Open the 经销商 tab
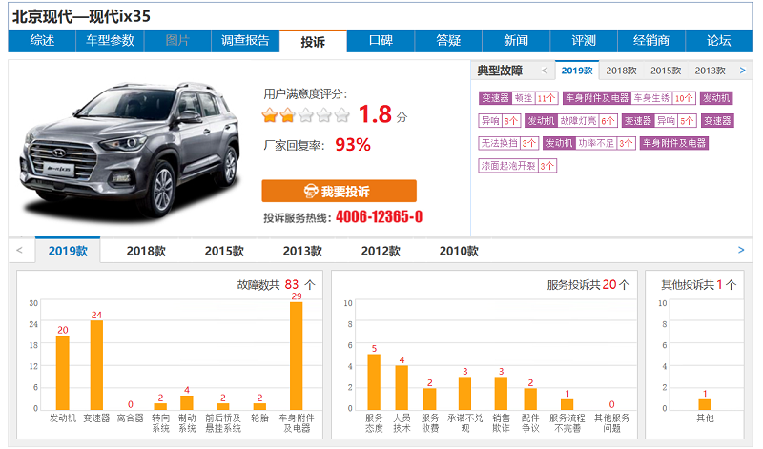 click(651, 41)
